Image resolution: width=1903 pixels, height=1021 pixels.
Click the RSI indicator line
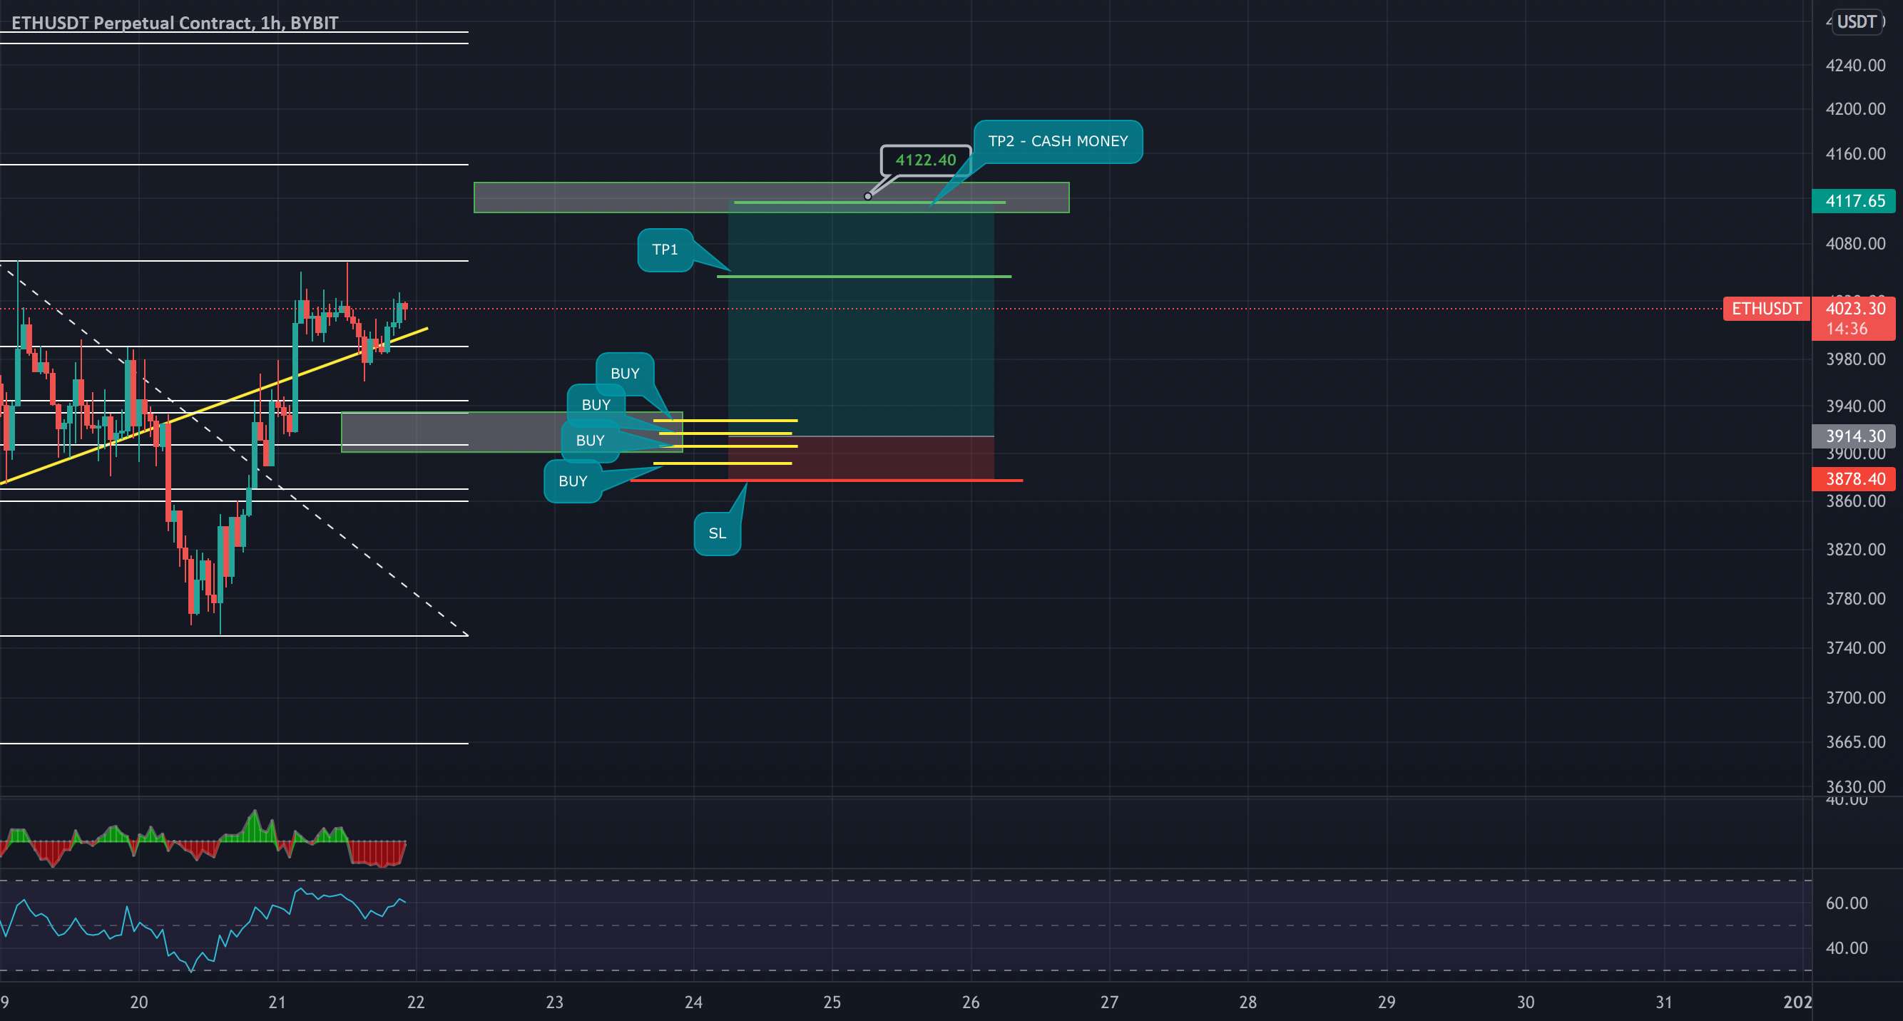[203, 929]
